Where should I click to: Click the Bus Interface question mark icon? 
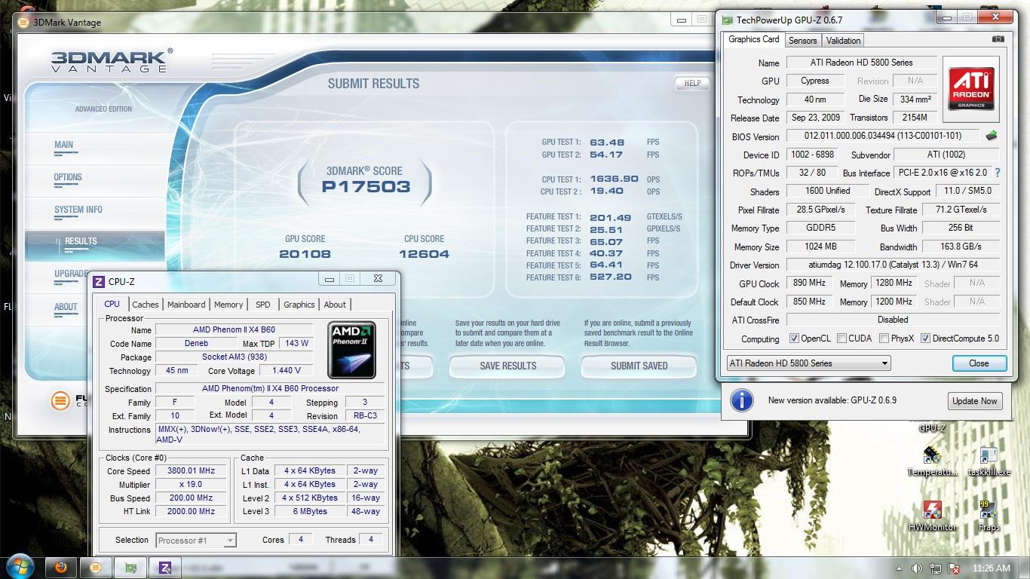click(x=998, y=173)
